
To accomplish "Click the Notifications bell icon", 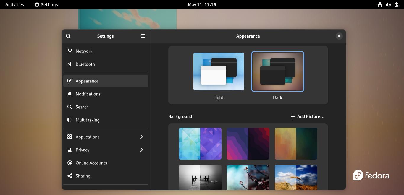I will point(70,94).
